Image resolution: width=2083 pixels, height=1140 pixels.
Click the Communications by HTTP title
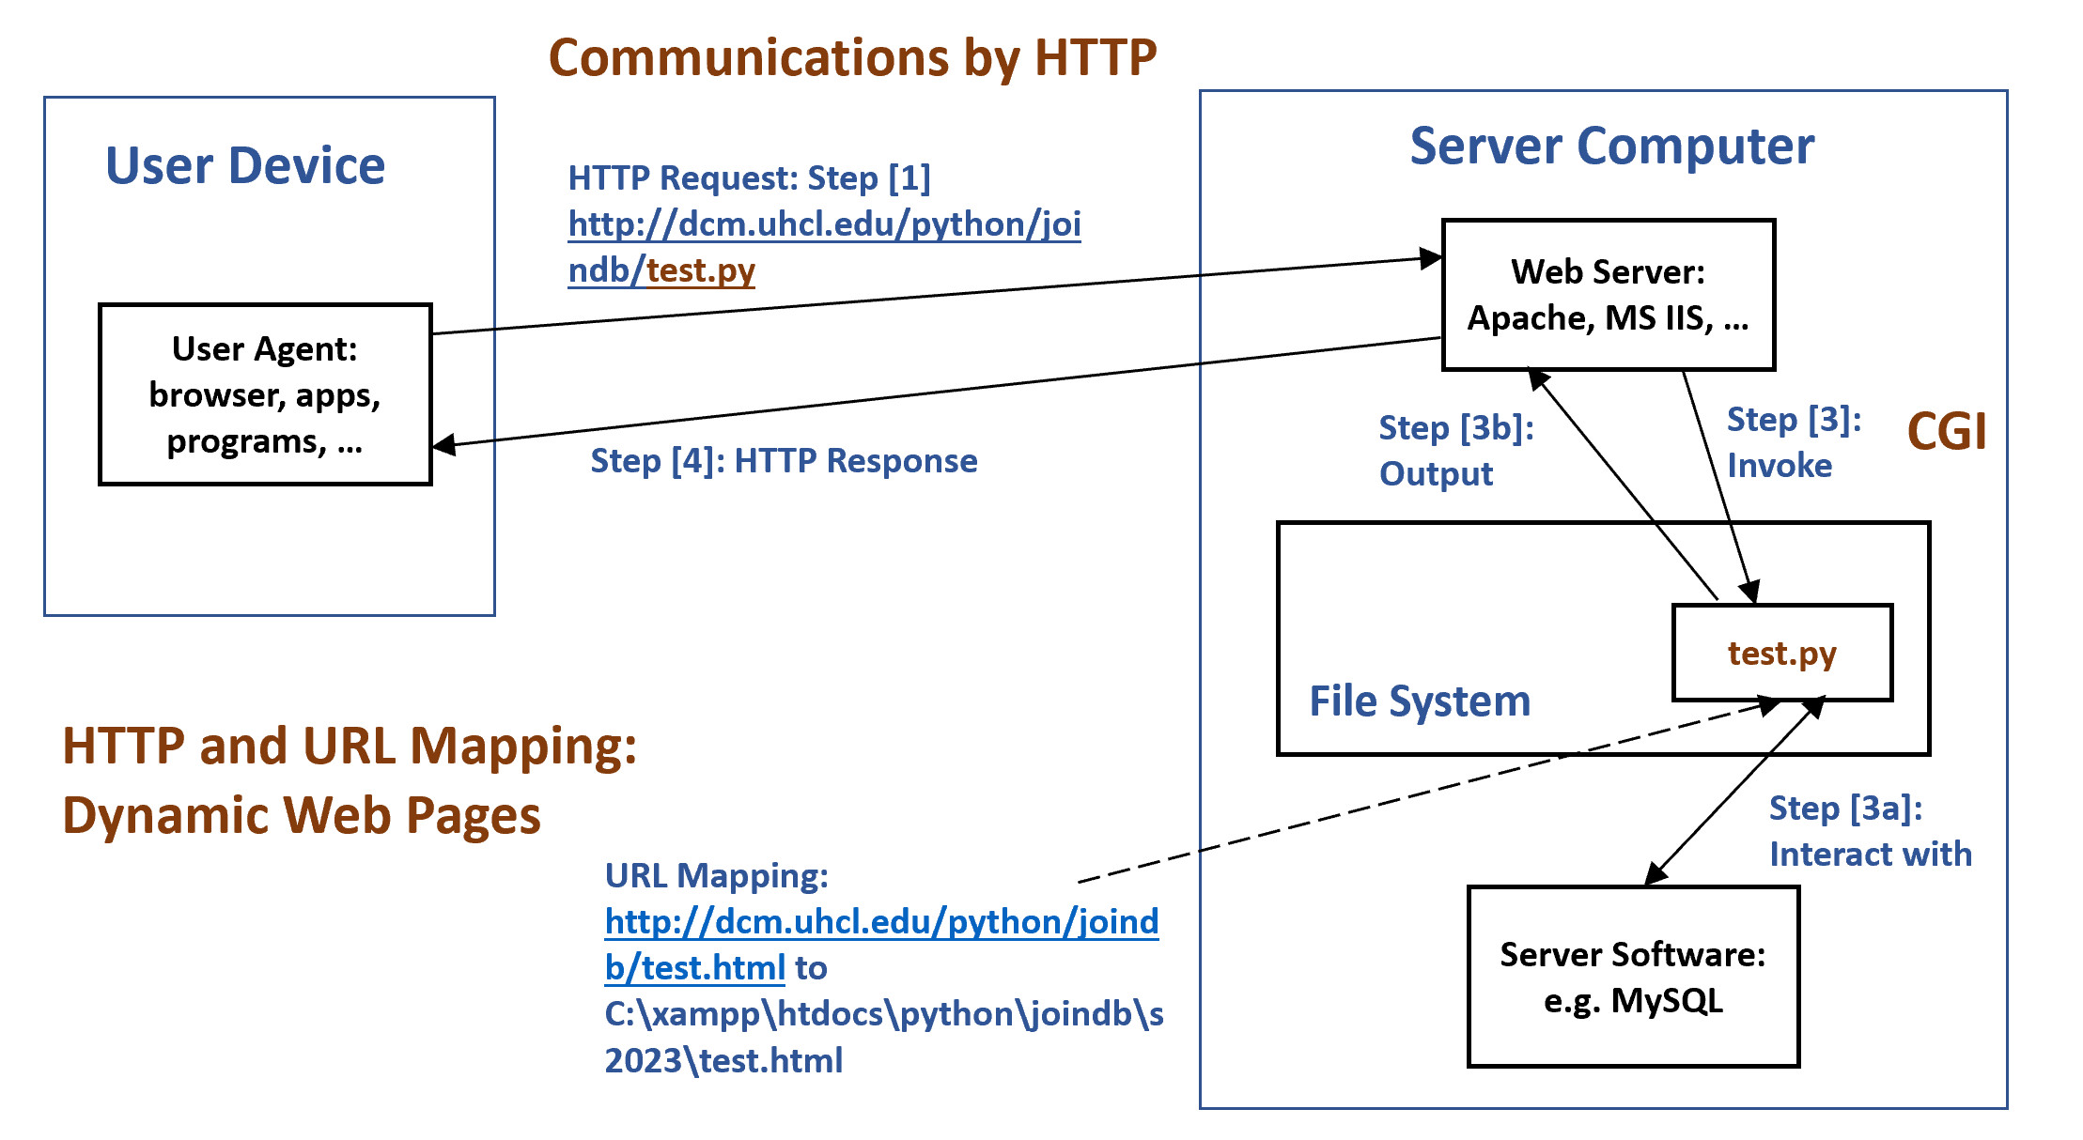(852, 58)
